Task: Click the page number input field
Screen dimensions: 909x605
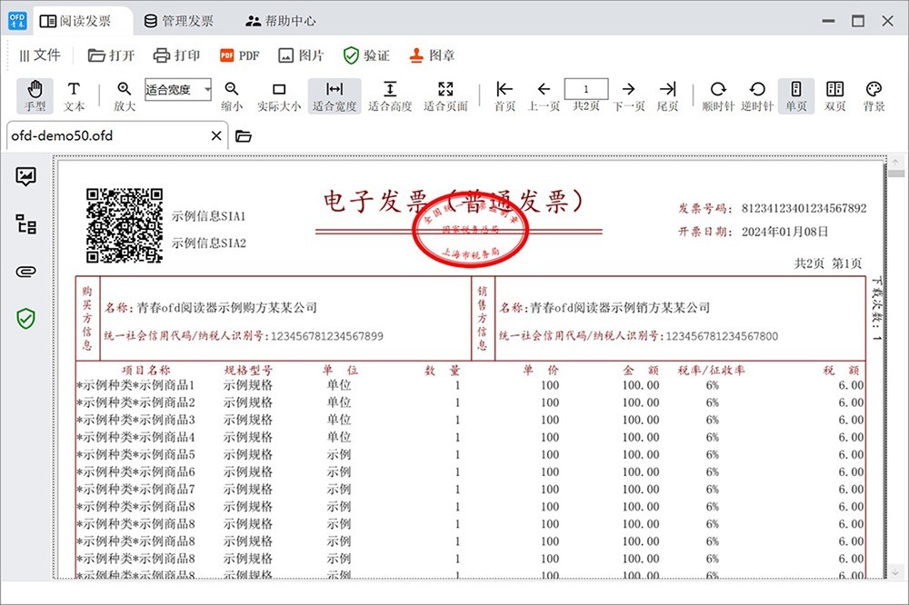Action: 586,89
